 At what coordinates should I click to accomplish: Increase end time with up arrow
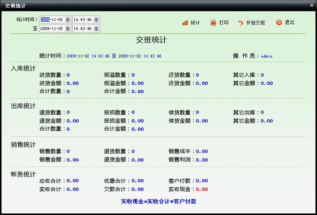pos(97,27)
